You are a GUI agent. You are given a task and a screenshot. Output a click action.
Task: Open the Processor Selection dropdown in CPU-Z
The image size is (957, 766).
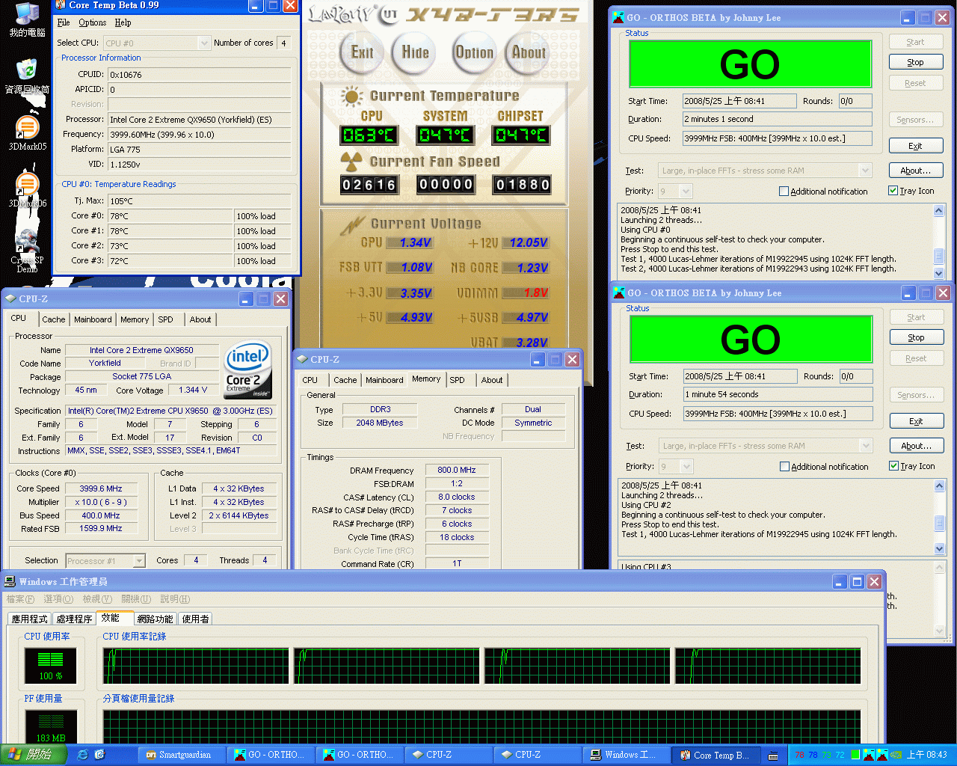[x=138, y=561]
